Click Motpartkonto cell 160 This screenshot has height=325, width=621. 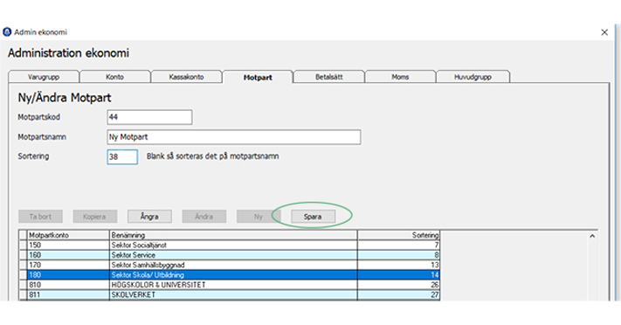tap(68, 255)
